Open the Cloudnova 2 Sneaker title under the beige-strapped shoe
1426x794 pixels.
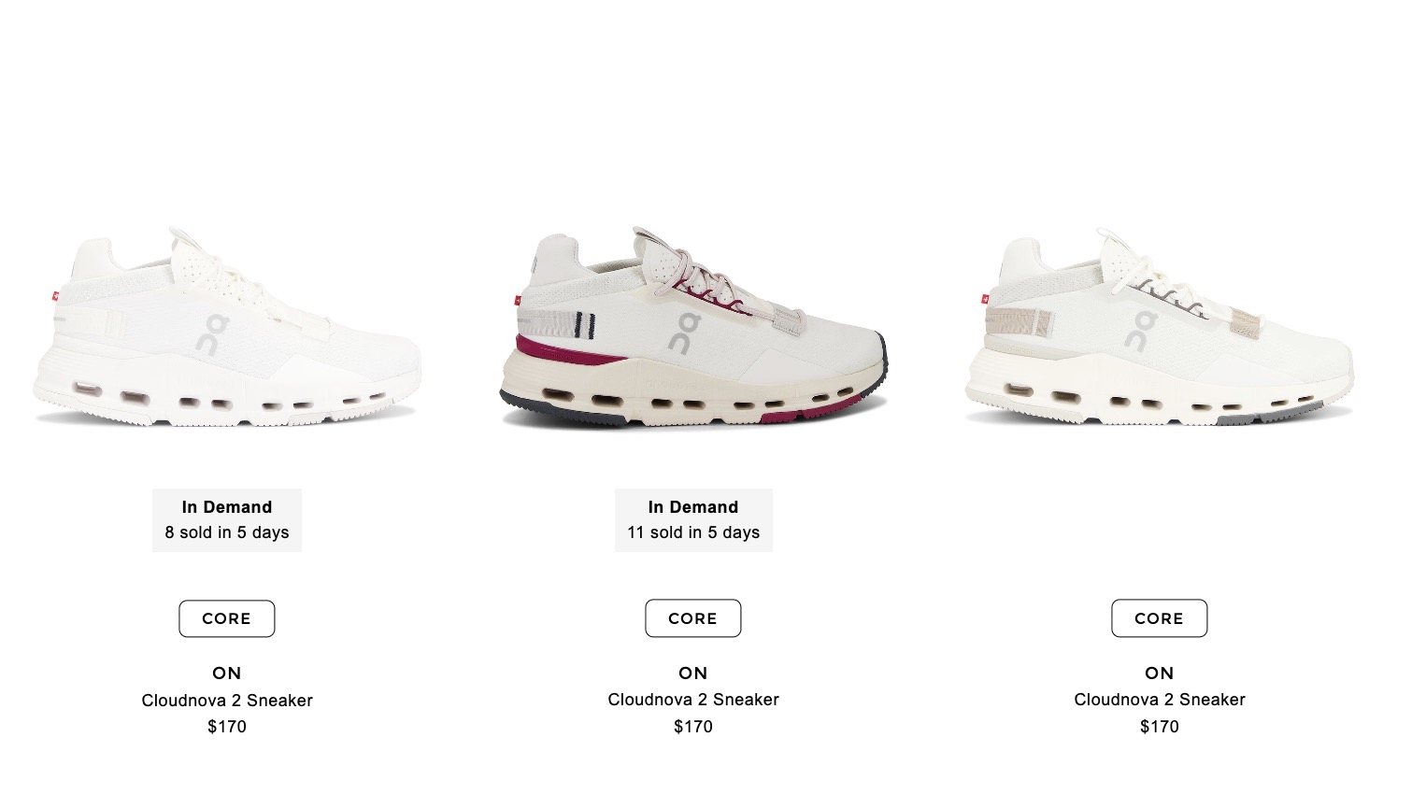click(1160, 700)
